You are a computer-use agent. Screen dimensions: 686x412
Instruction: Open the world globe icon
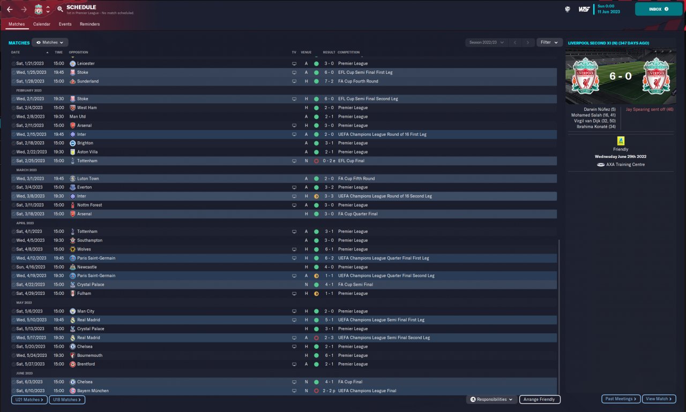tap(567, 10)
